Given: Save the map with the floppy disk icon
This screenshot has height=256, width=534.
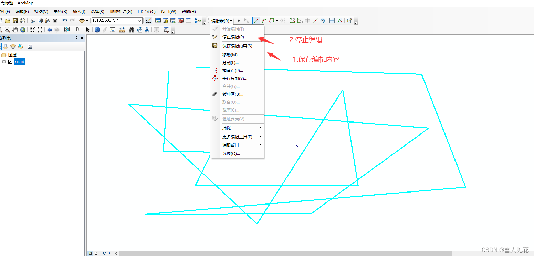Looking at the screenshot, I should (x=15, y=21).
